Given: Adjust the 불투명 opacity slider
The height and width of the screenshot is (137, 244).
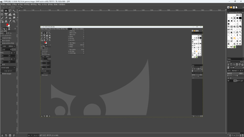Looking at the screenshot, I should coord(235,73).
